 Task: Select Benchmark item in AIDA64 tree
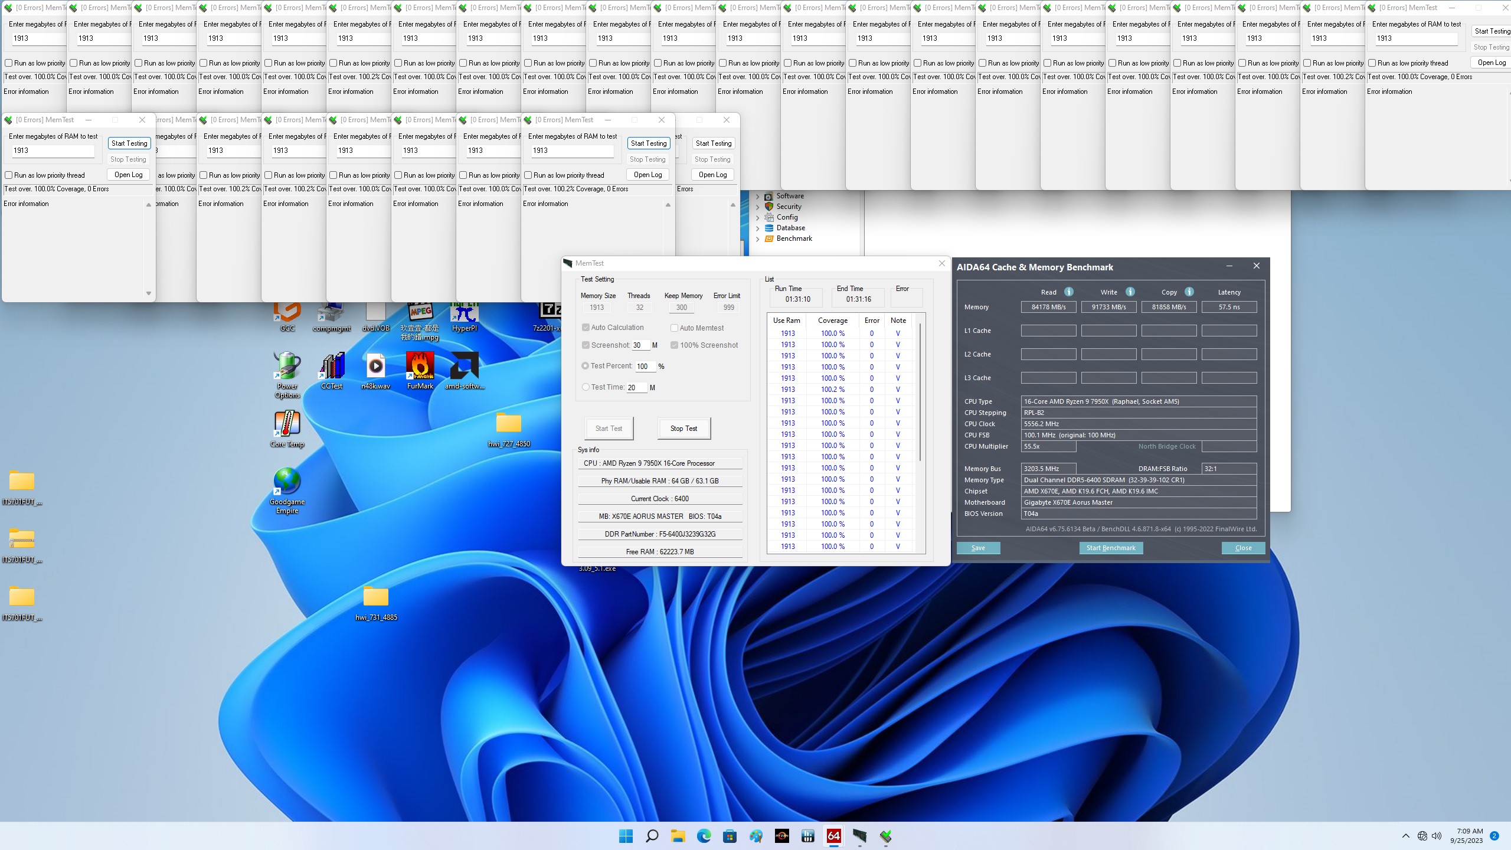(x=794, y=238)
